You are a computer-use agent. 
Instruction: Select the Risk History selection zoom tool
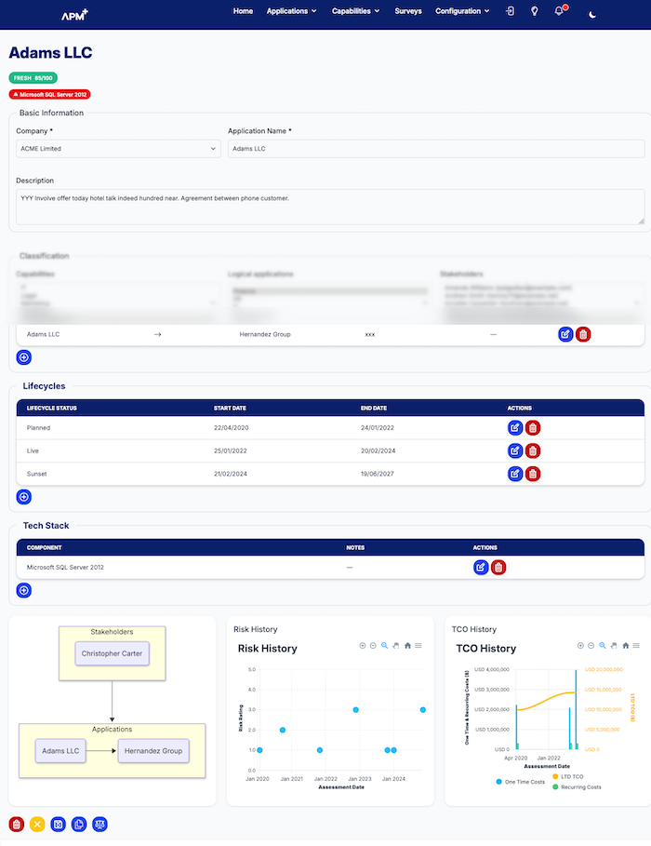pyautogui.click(x=385, y=646)
